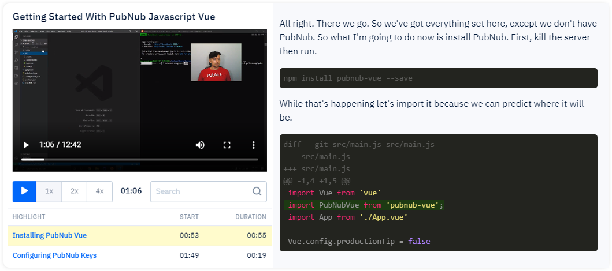This screenshot has width=612, height=271.
Task: Click the HIGHLIGHT column header
Action: 29,217
